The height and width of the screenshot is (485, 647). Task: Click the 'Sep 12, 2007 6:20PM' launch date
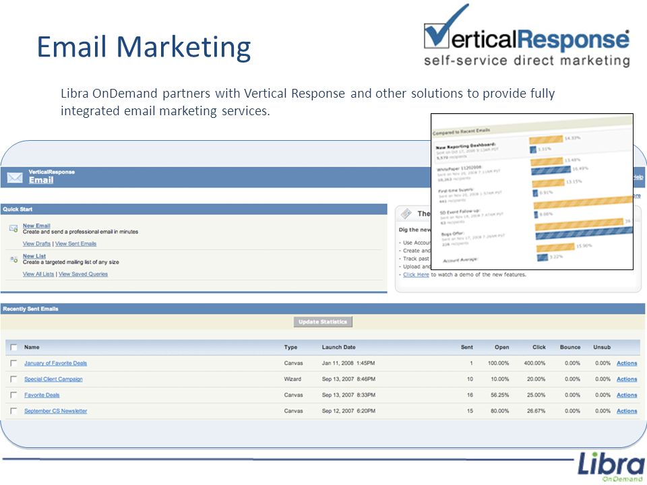[348, 411]
